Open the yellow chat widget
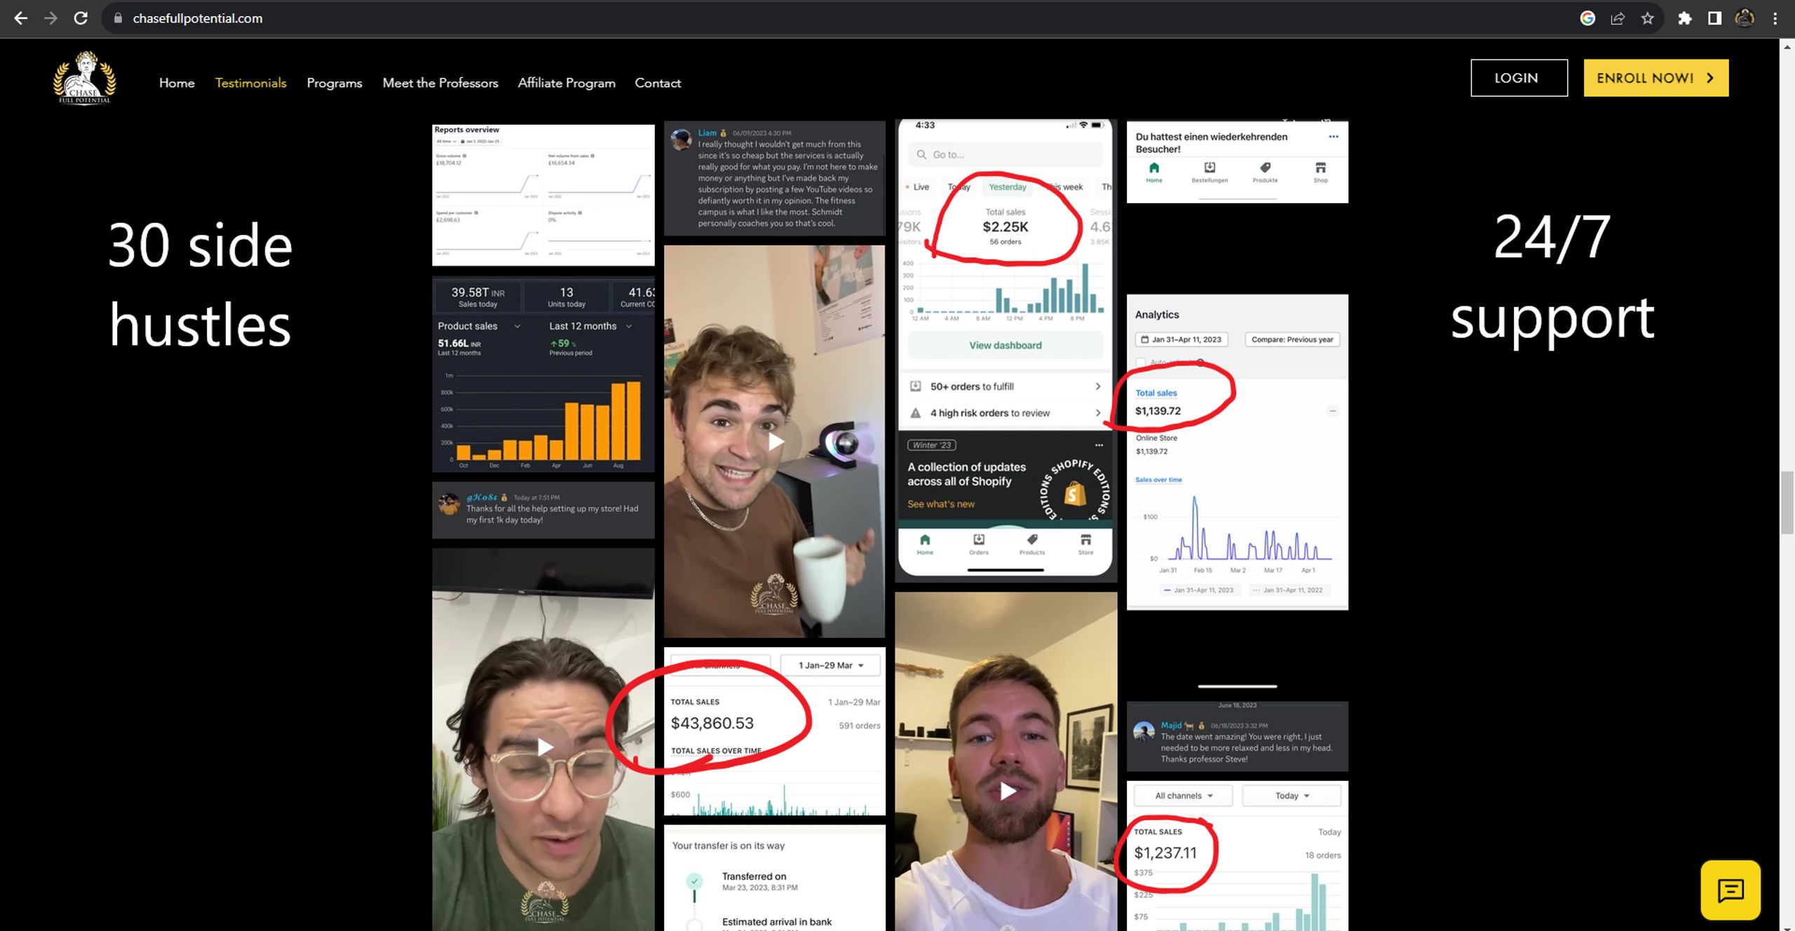This screenshot has height=931, width=1795. pos(1730,890)
